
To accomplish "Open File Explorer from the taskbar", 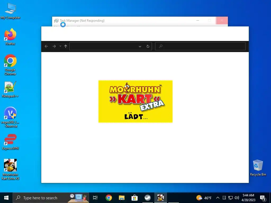I will coord(122,198).
